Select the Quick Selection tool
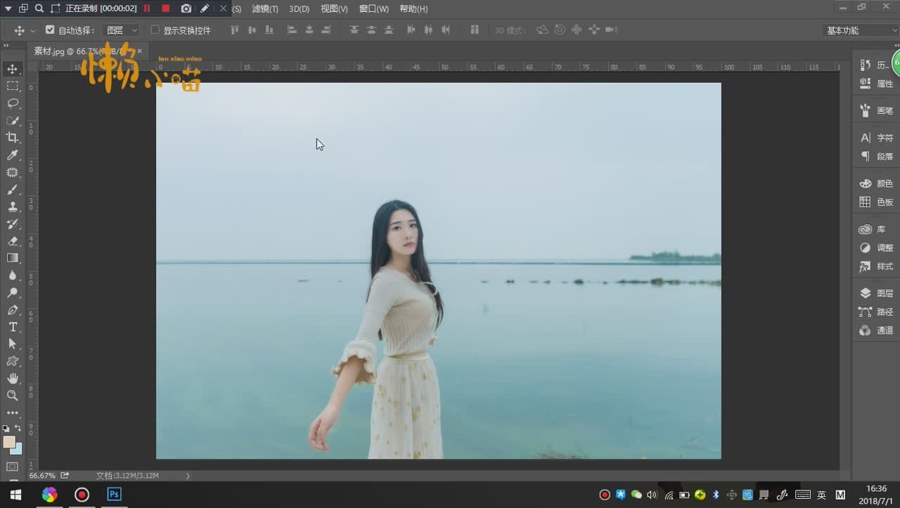 click(x=13, y=120)
